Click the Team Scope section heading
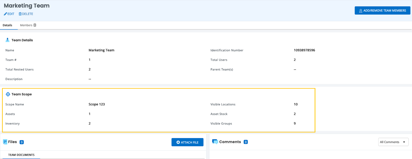 (22, 94)
